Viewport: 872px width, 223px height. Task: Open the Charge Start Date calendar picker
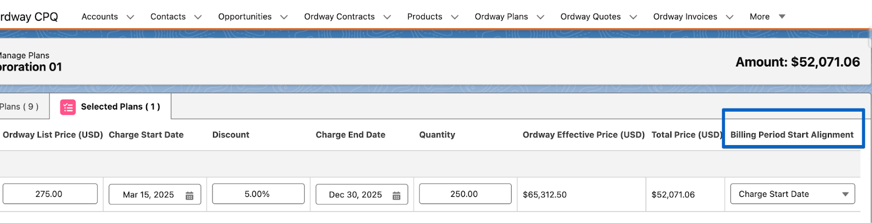pyautogui.click(x=190, y=196)
